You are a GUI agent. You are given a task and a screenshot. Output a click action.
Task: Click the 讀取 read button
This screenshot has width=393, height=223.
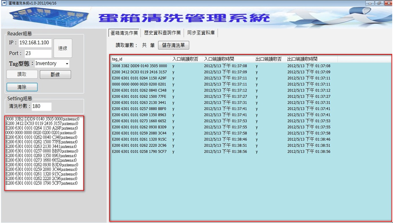(22, 74)
